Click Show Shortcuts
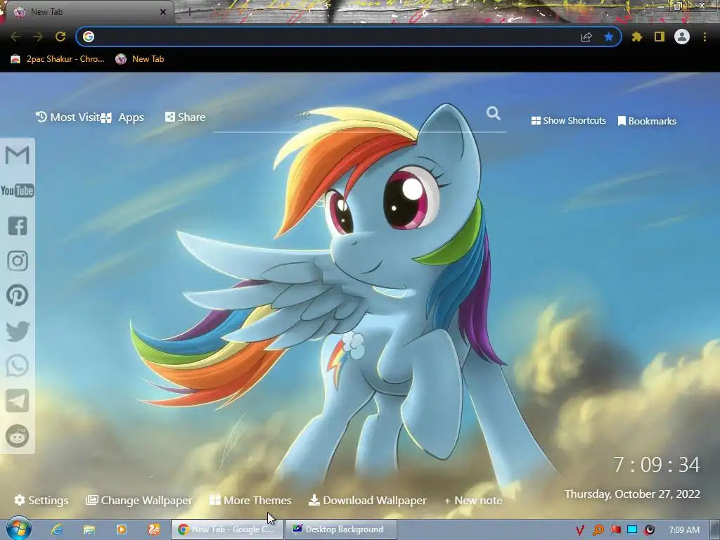720x540 pixels. (568, 121)
